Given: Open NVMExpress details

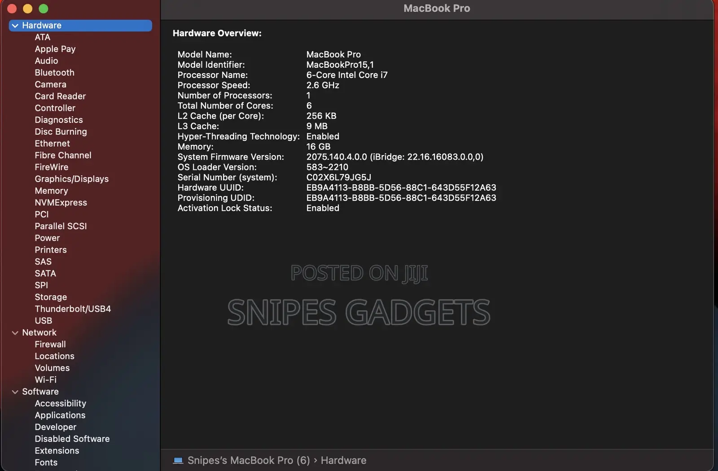Looking at the screenshot, I should point(61,202).
